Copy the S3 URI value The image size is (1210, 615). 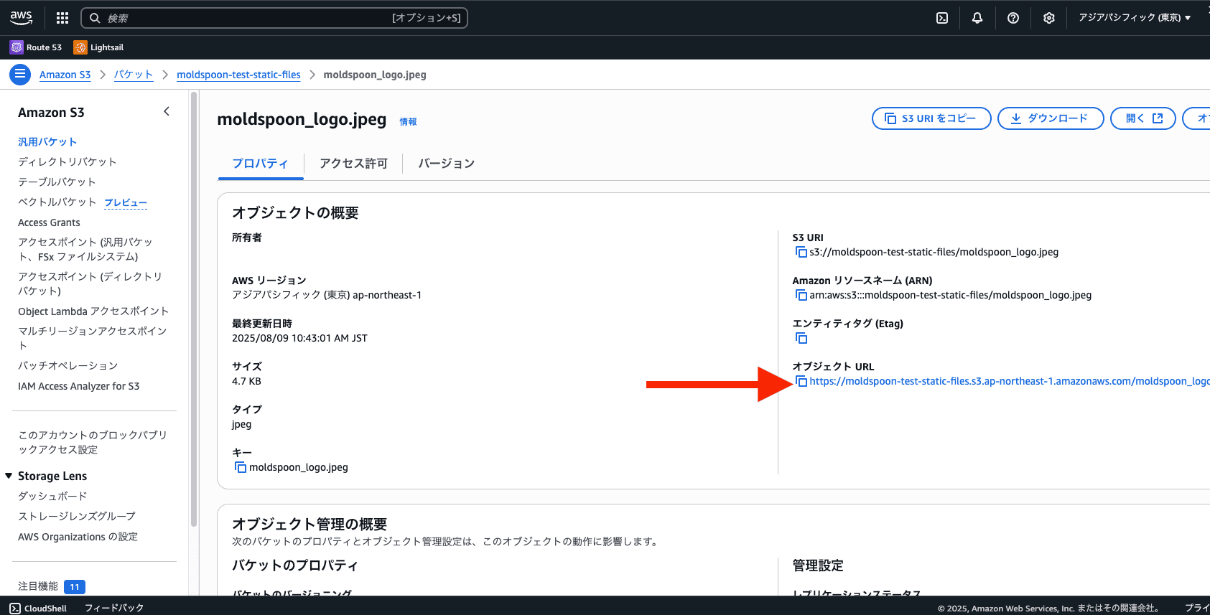pos(801,252)
